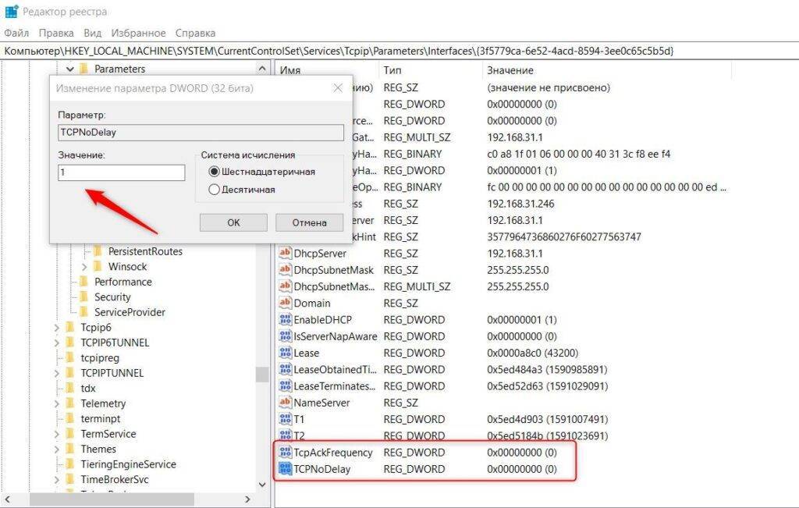Cancel the dialog with Отмена
Viewport: 799px width, 508px height.
309,222
